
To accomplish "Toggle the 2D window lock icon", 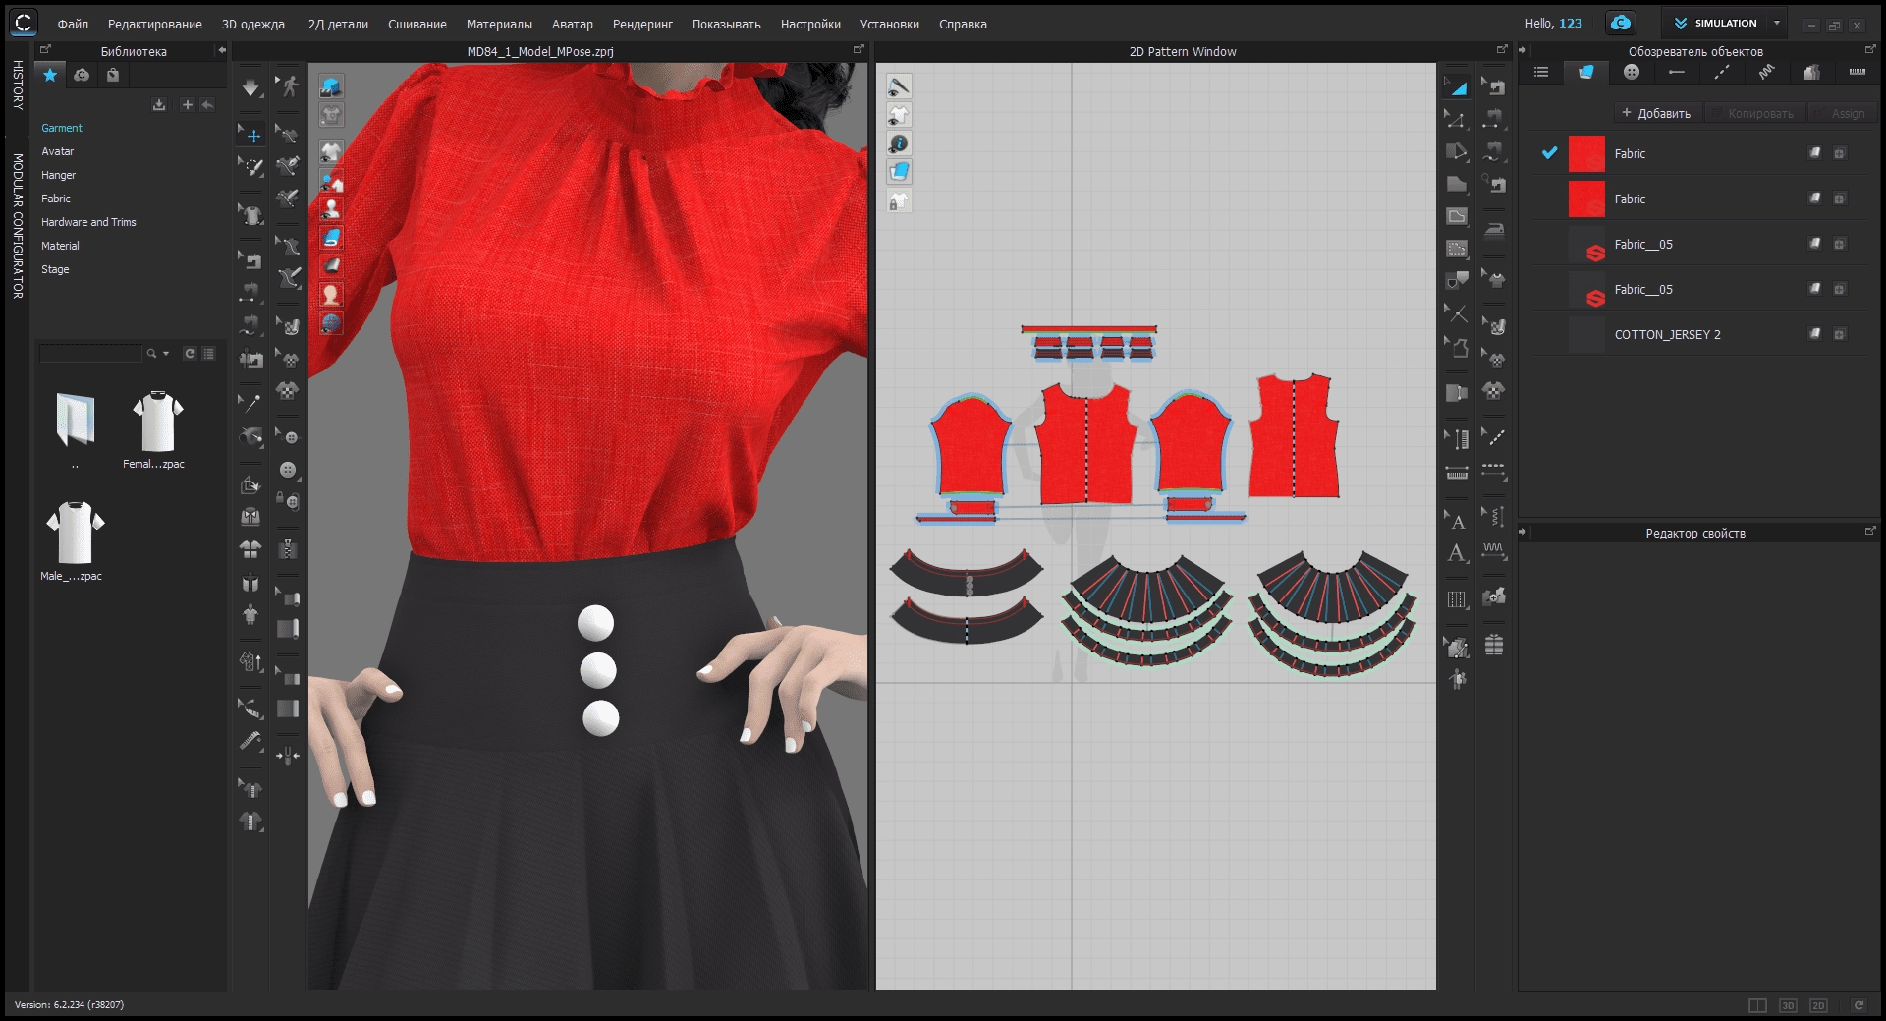I will [x=899, y=201].
